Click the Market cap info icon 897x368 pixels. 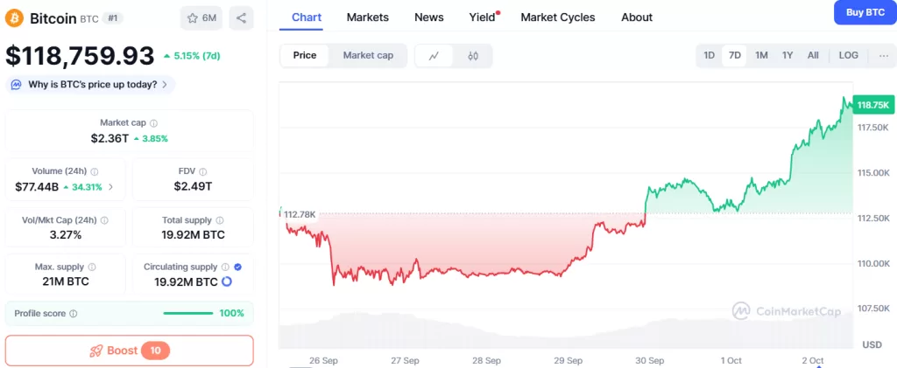click(x=154, y=123)
